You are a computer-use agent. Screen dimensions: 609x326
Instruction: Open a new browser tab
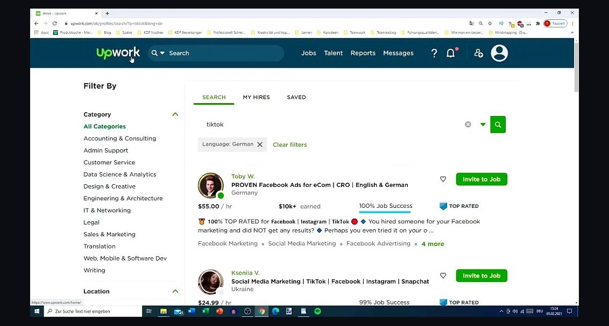[107, 13]
